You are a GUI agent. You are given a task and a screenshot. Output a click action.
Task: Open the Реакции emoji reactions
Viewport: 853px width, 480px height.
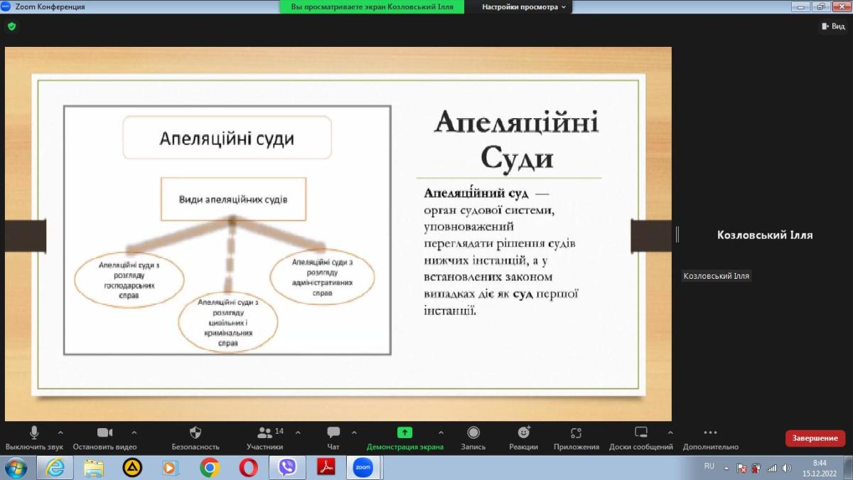523,433
